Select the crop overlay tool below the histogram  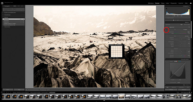click(x=174, y=20)
